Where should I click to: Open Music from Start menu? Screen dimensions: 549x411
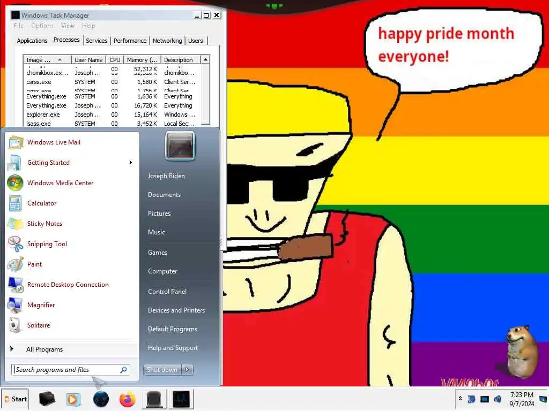pos(156,232)
